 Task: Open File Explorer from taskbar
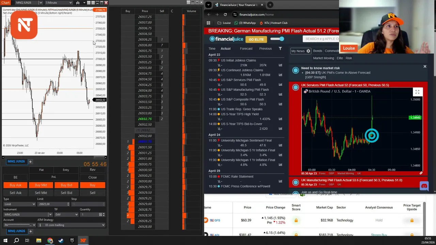[x=39, y=241]
